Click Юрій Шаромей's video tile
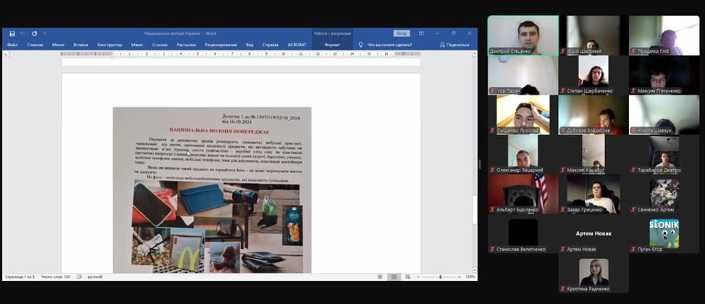705x304 pixels. point(594,35)
